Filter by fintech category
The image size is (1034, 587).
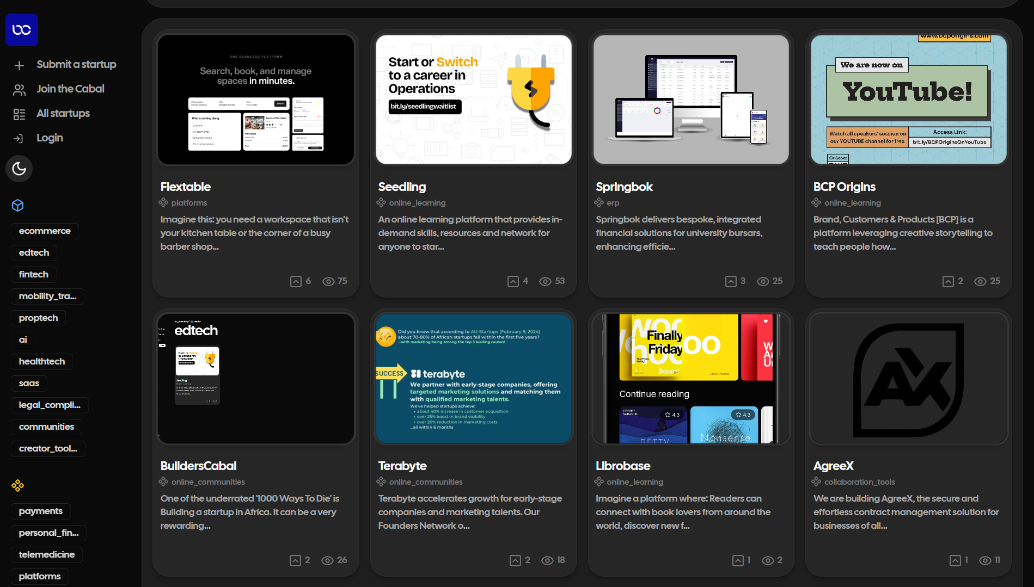(x=34, y=274)
